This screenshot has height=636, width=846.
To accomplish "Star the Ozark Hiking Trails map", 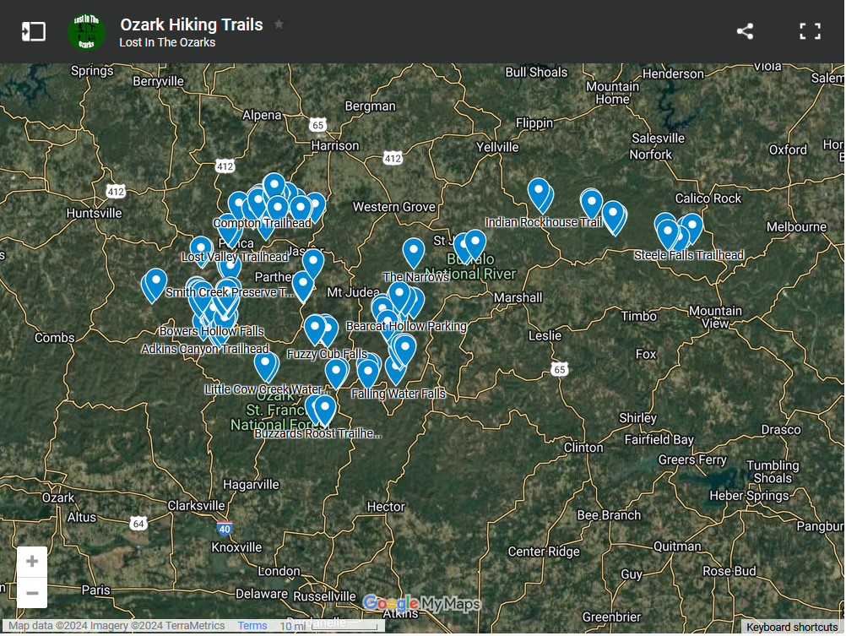I will coord(279,24).
